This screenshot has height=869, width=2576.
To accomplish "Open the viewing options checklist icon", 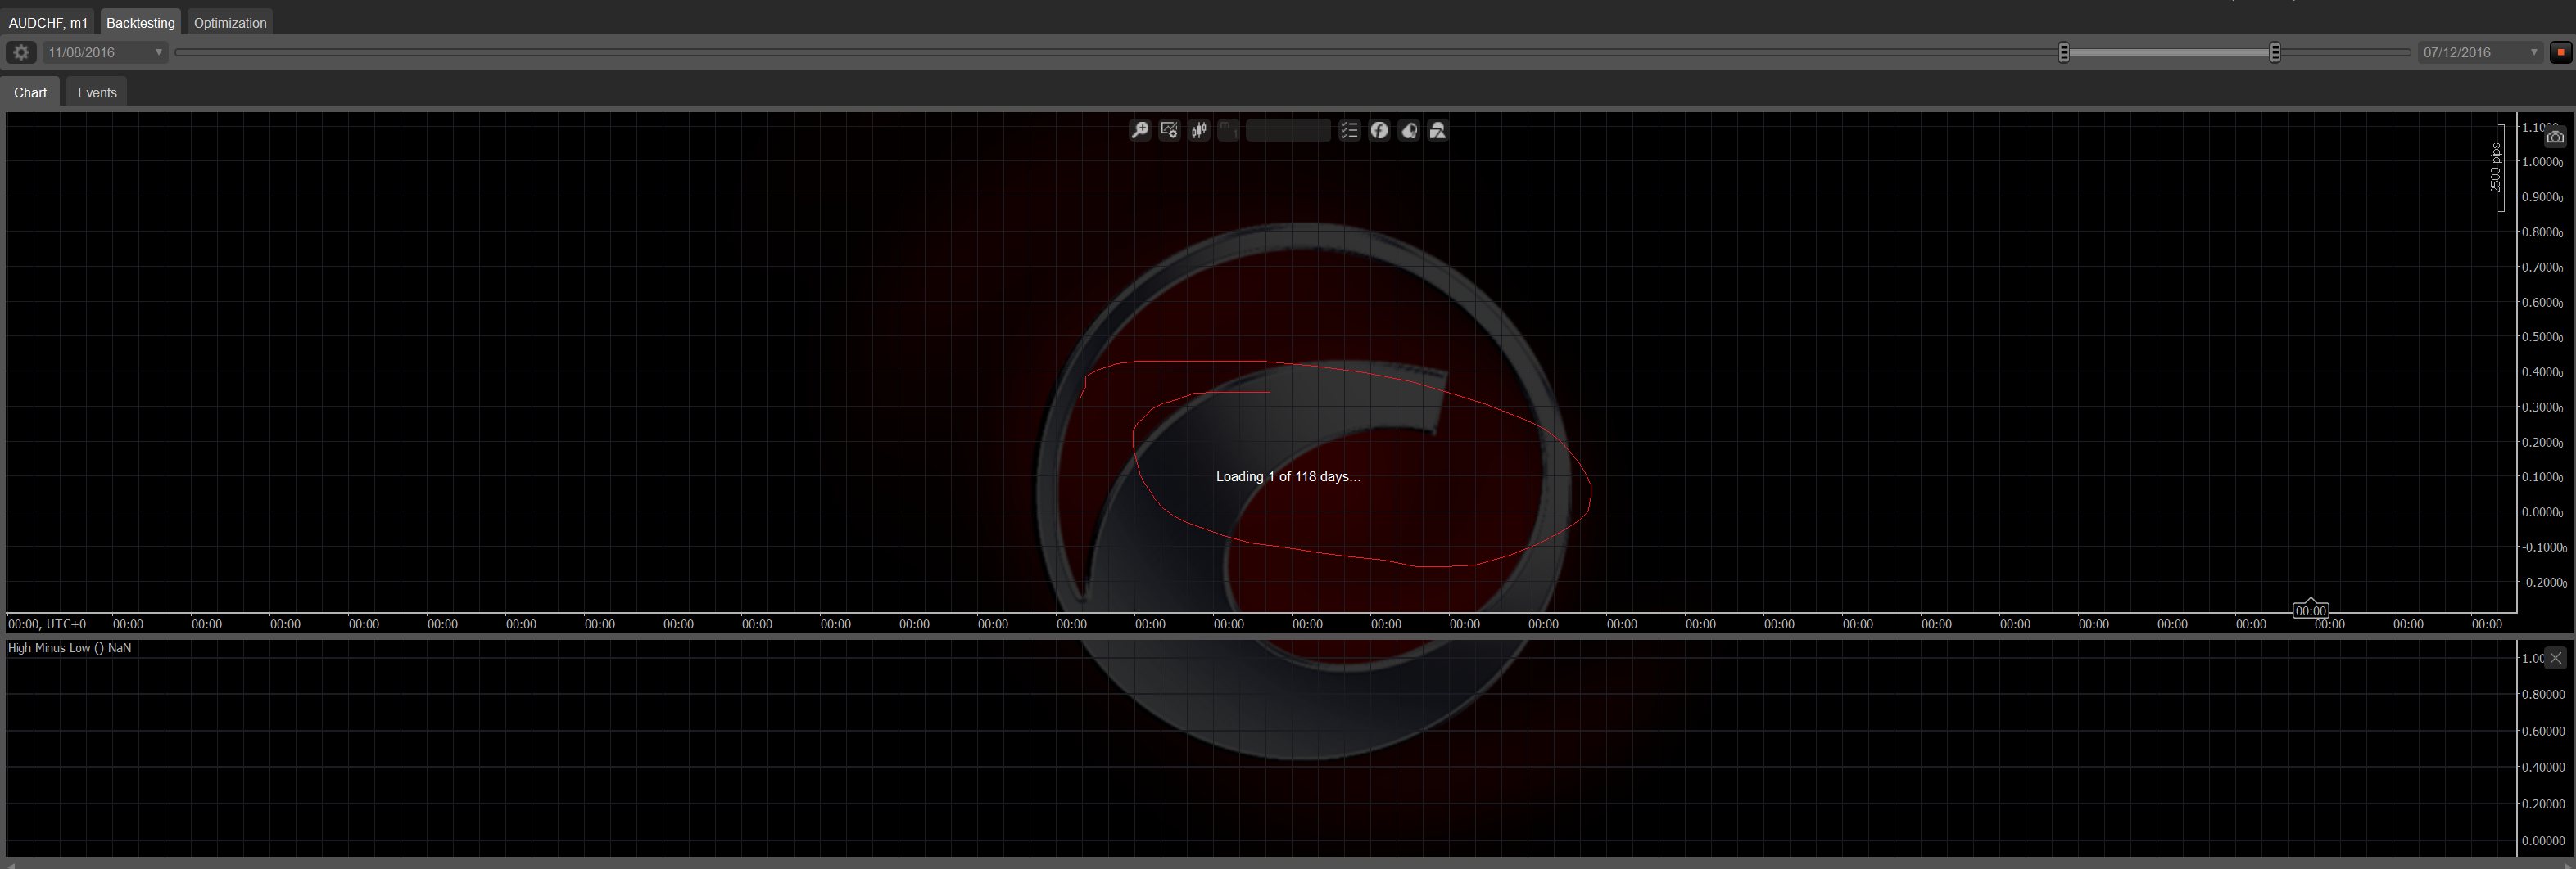I will [1349, 131].
